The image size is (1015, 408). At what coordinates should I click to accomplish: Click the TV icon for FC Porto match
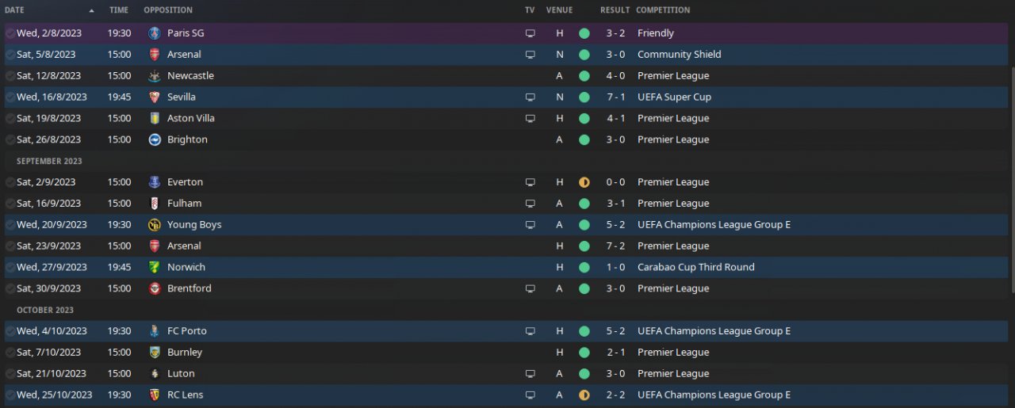click(x=530, y=331)
